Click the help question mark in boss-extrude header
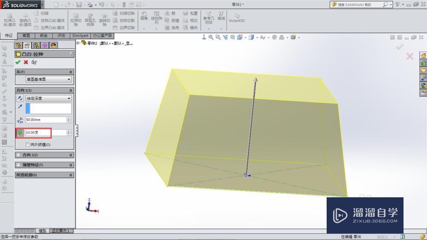The height and width of the screenshot is (240, 427). [x=70, y=54]
